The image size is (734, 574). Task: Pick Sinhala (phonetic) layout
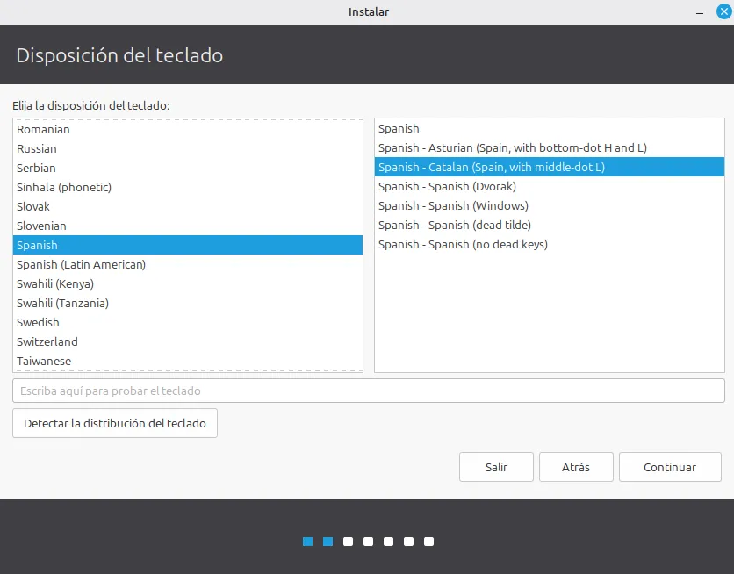point(188,188)
